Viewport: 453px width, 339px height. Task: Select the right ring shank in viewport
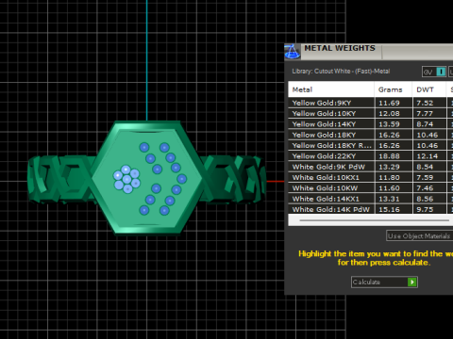pyautogui.click(x=233, y=179)
